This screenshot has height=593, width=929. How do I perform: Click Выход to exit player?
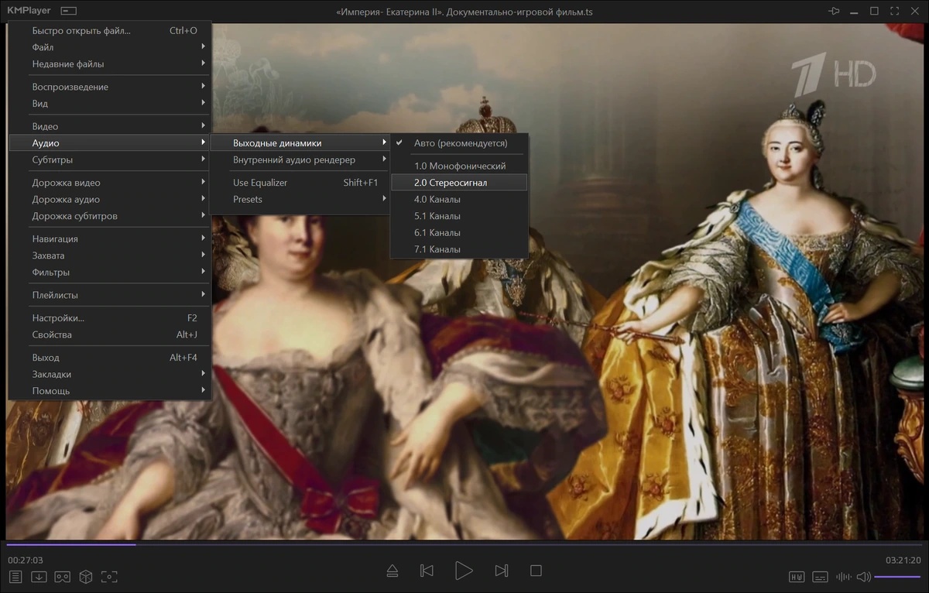109,358
